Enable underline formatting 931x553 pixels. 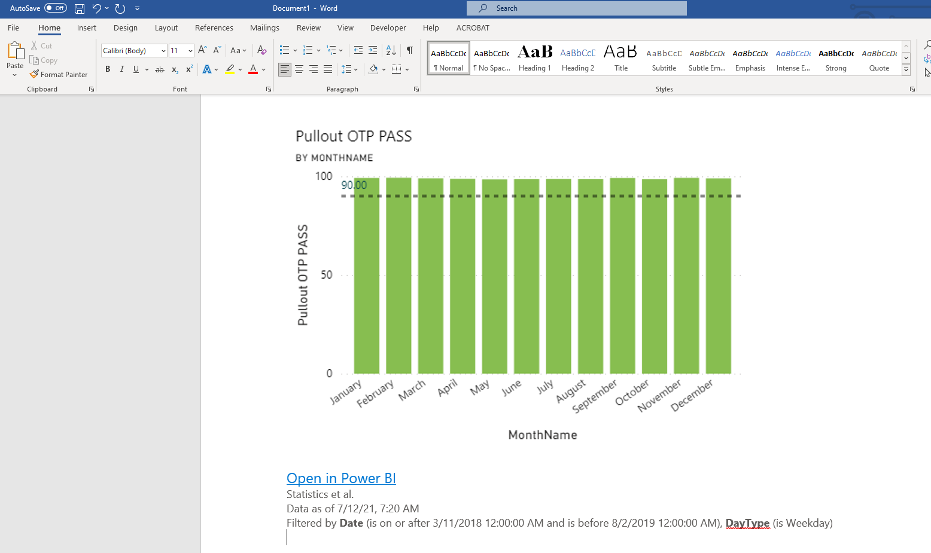135,69
